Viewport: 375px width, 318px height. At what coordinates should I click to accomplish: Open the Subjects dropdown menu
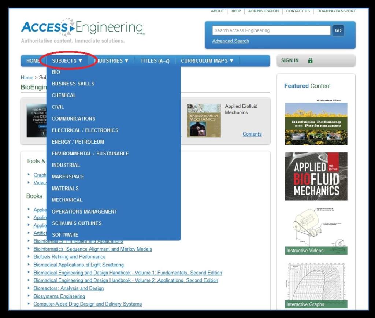(67, 61)
